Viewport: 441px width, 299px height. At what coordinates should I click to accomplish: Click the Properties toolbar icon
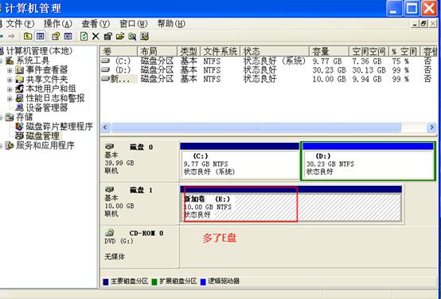pos(107,36)
